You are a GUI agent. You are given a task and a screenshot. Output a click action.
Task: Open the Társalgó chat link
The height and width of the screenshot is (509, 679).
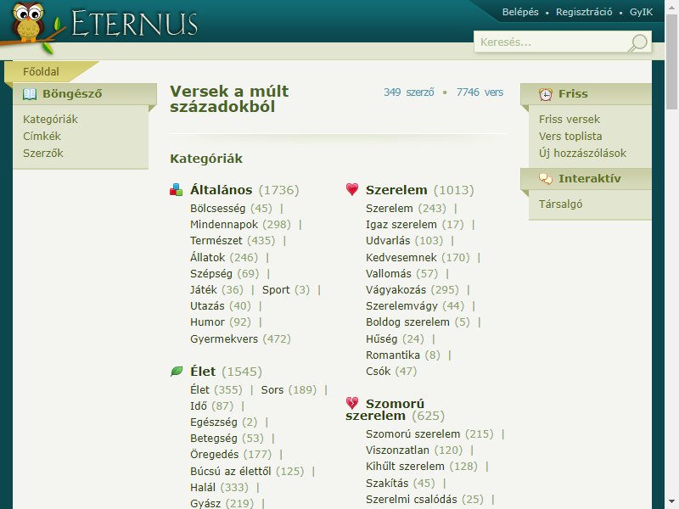560,204
